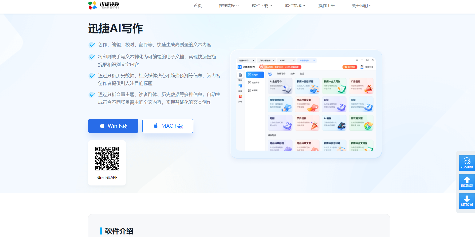The width and height of the screenshot is (475, 237).
Task: Expand the 在线转换 dropdown menu
Action: point(229,6)
